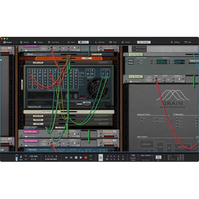Click the left locator L button
Screen dimensions: 199x199
(123, 156)
